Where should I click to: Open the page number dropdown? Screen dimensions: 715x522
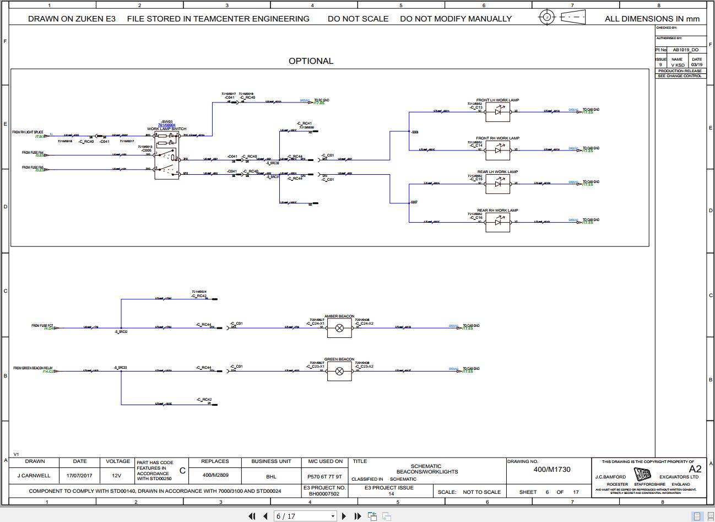[333, 516]
